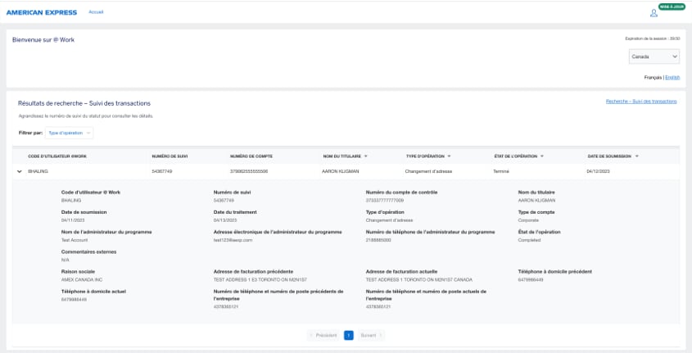The image size is (692, 353).
Task: Collapse the BHALING row chevron
Action: tap(19, 171)
